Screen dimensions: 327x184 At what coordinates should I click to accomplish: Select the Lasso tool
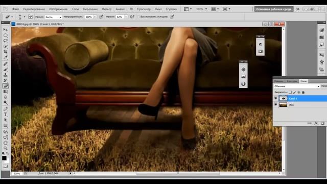click(x=6, y=41)
